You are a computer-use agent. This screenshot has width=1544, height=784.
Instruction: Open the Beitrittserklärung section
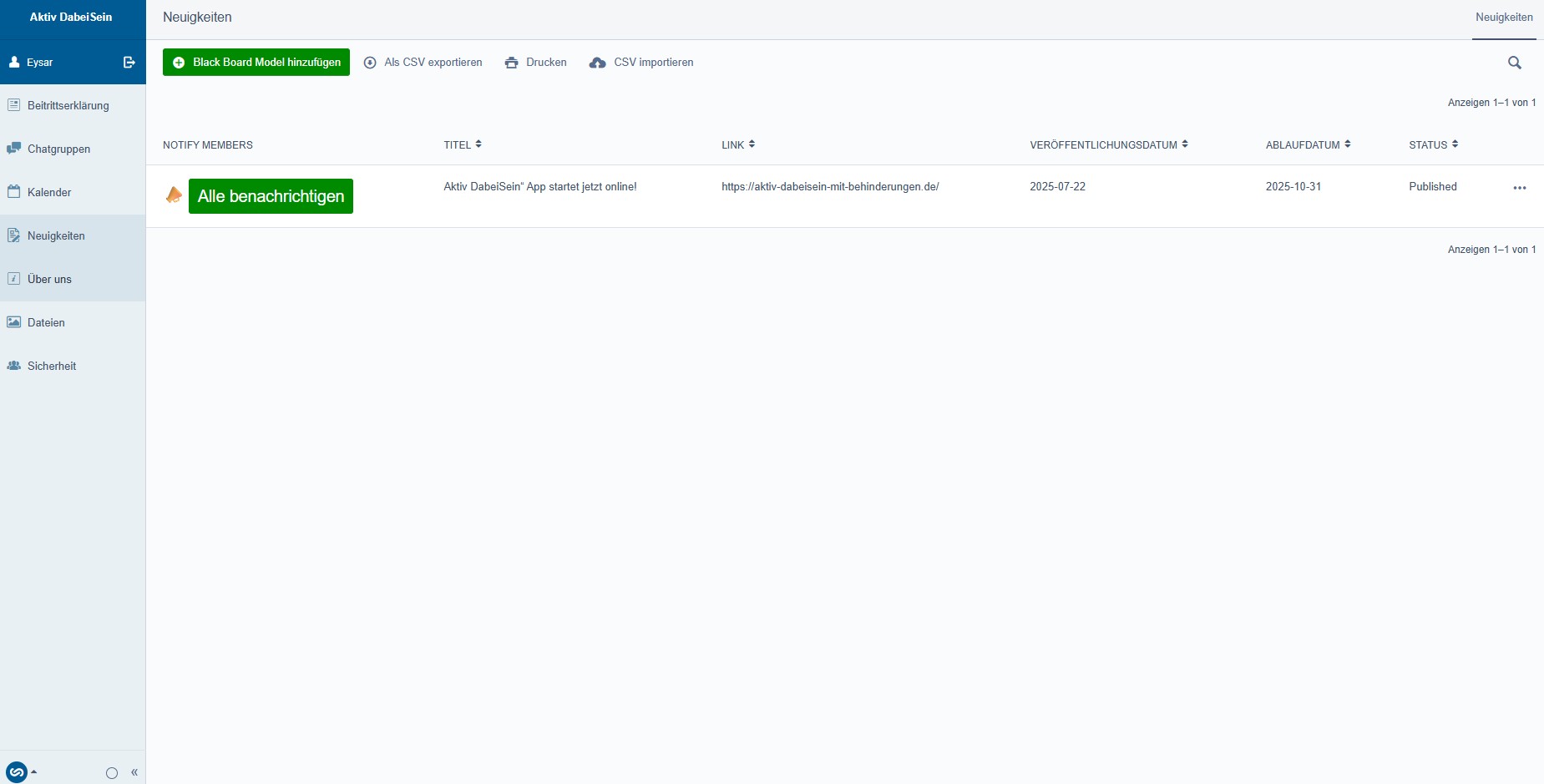(68, 106)
